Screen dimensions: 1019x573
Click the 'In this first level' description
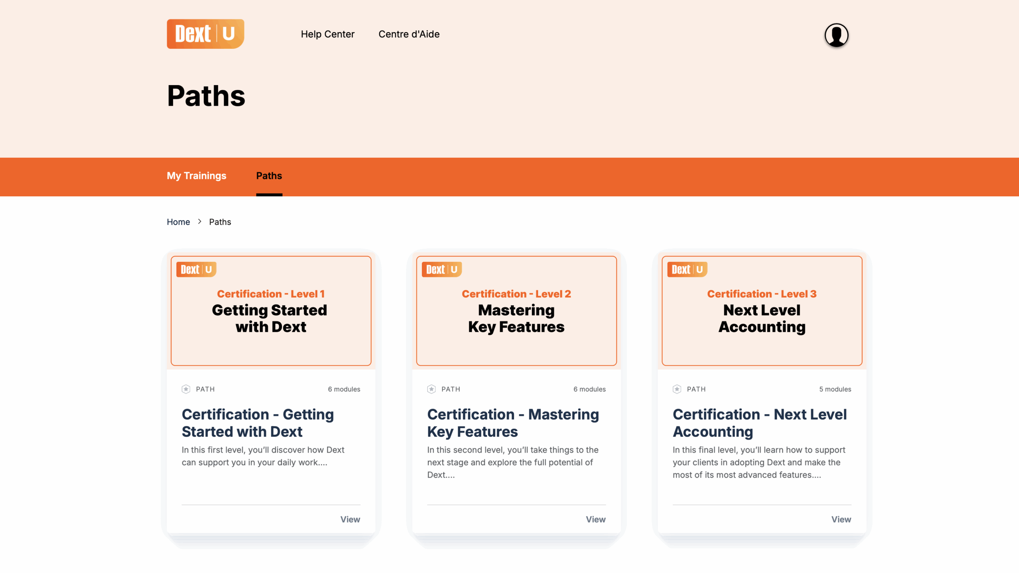[263, 456]
